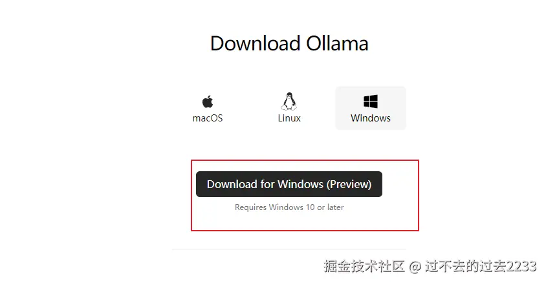Viewport: 546px width, 283px height.
Task: Click the "Requires Windows 10 or later" note
Action: tap(289, 207)
